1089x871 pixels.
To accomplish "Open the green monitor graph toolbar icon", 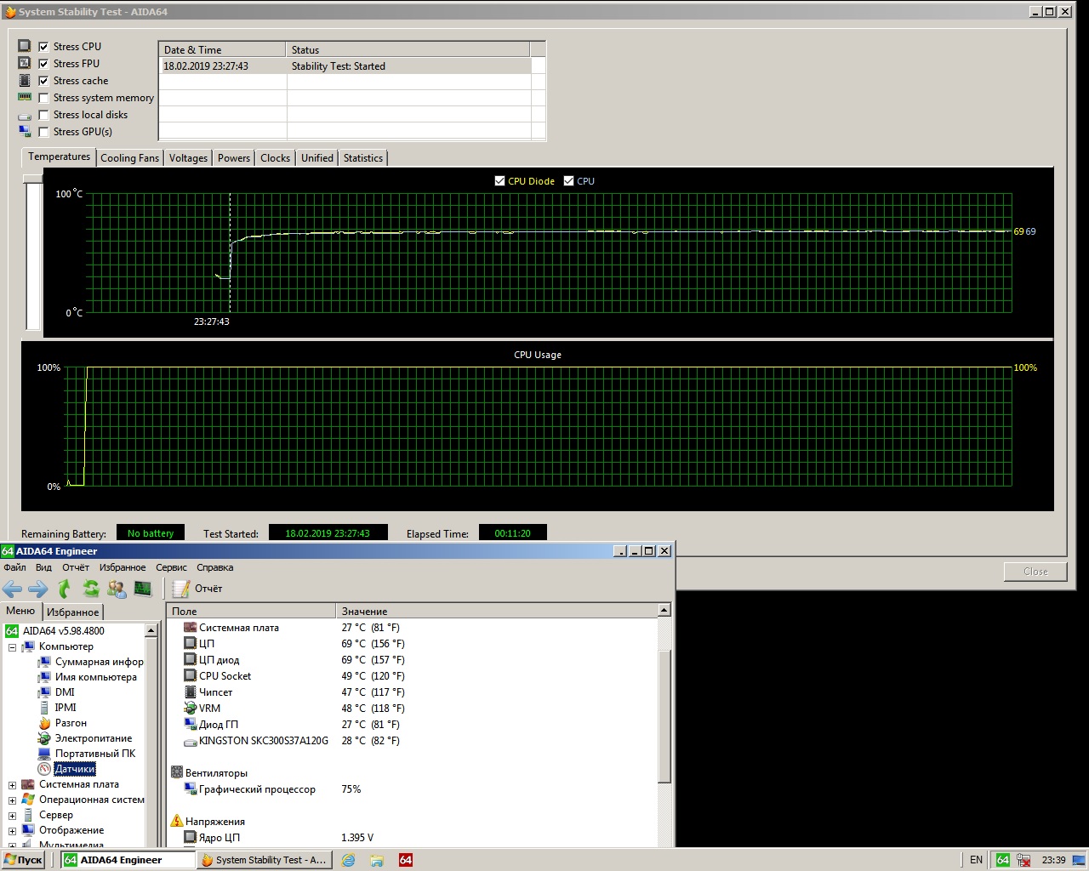I will pos(143,589).
